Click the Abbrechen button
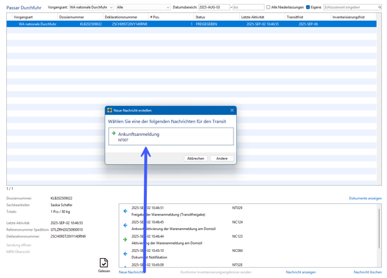This screenshot has width=387, height=278. pyautogui.click(x=195, y=158)
